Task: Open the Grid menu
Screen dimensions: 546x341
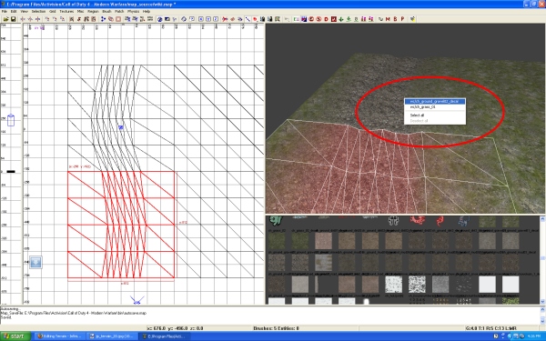Action: (52, 12)
